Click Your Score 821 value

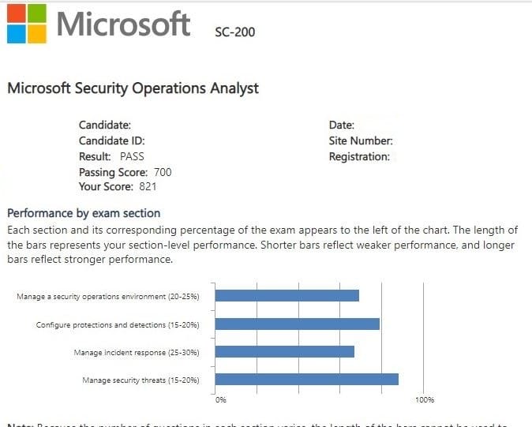(148, 187)
